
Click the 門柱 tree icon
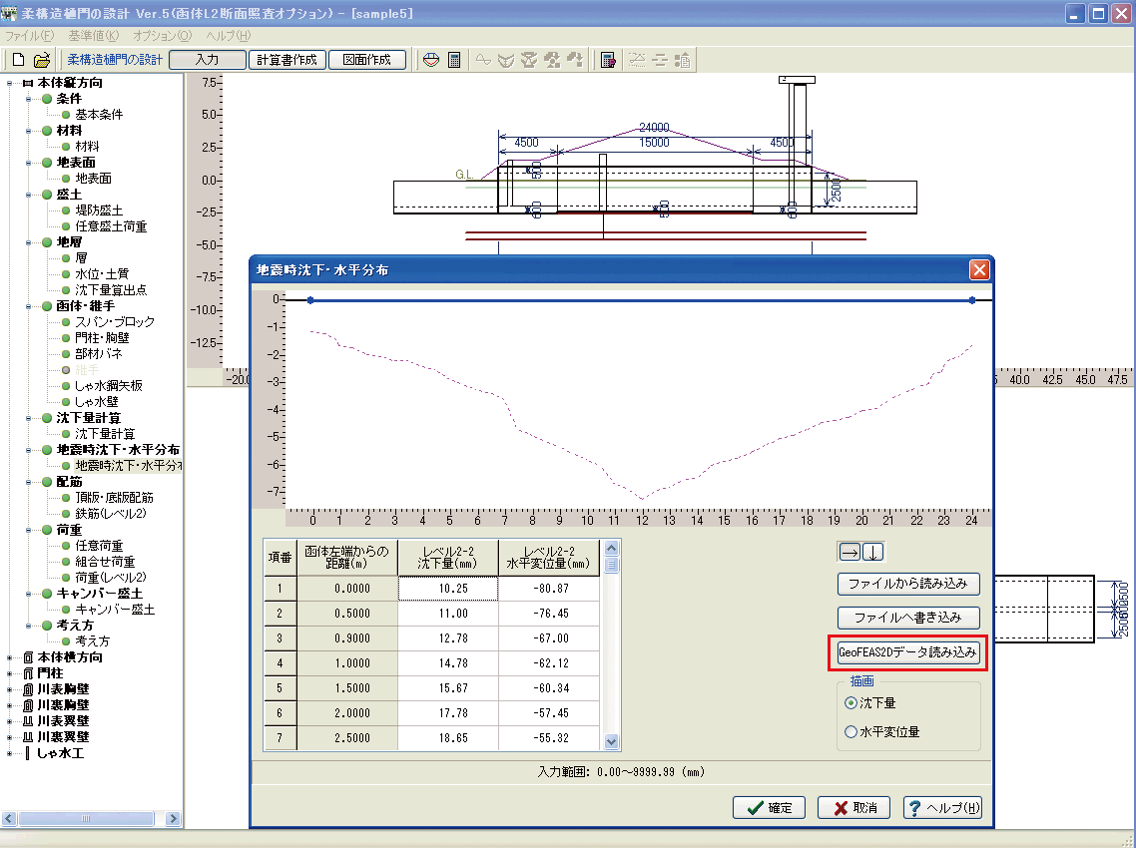pyautogui.click(x=28, y=673)
